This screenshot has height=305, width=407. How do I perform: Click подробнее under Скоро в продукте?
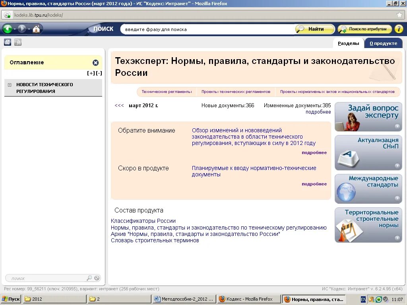pos(314,184)
